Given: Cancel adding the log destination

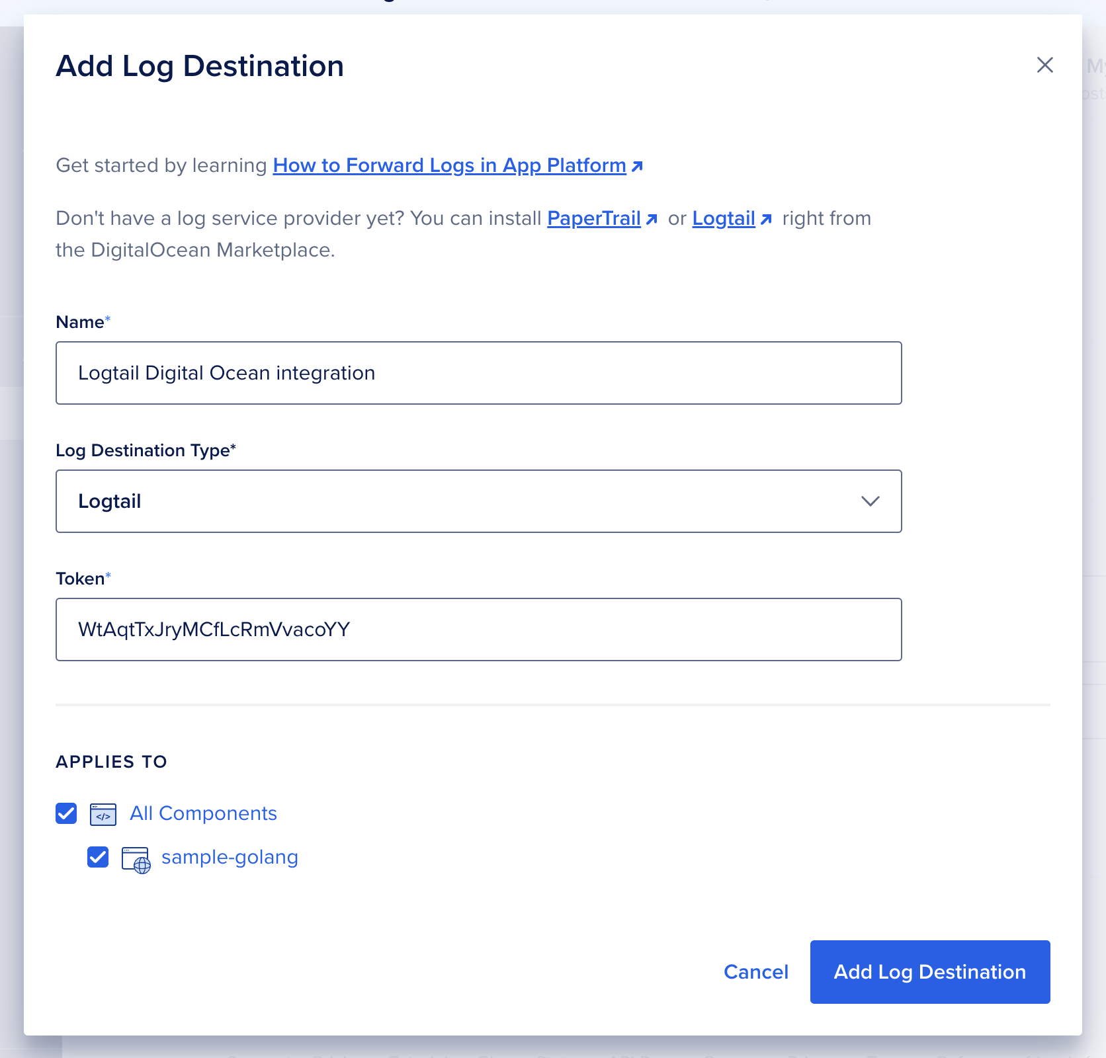Looking at the screenshot, I should (x=755, y=972).
